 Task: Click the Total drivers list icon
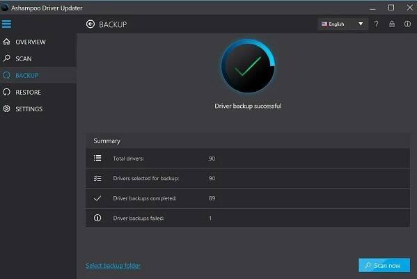click(97, 158)
